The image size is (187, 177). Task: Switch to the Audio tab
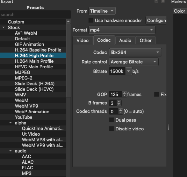(125, 40)
